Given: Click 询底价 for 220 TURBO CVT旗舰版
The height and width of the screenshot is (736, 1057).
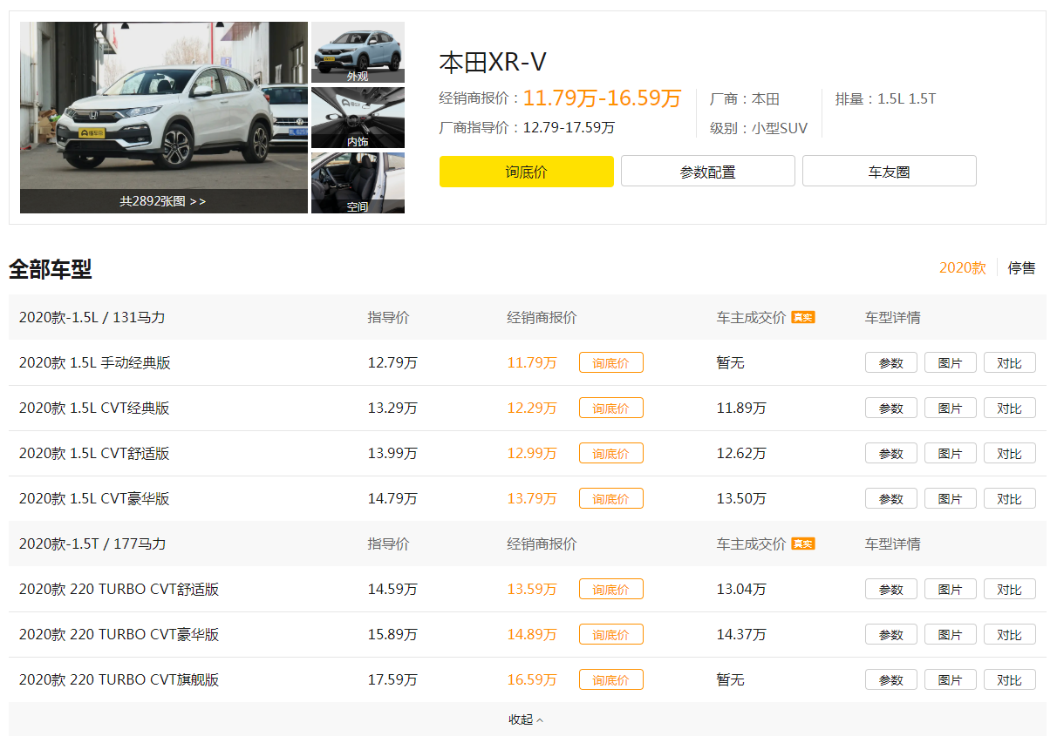Looking at the screenshot, I should (x=611, y=679).
